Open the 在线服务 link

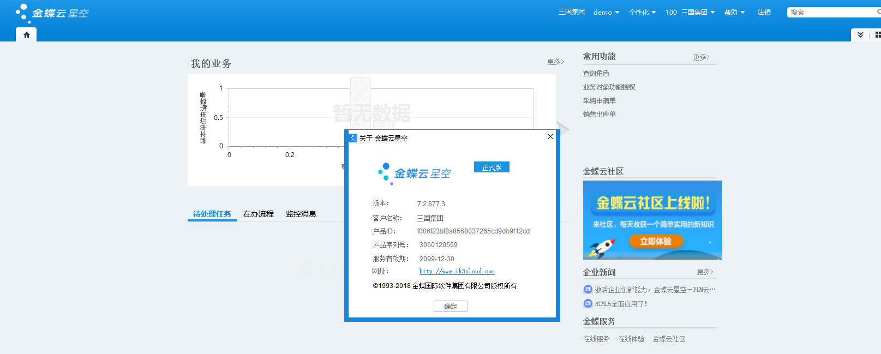(596, 339)
